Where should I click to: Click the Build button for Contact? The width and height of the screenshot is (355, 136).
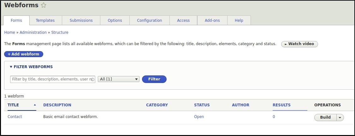pos(325,117)
